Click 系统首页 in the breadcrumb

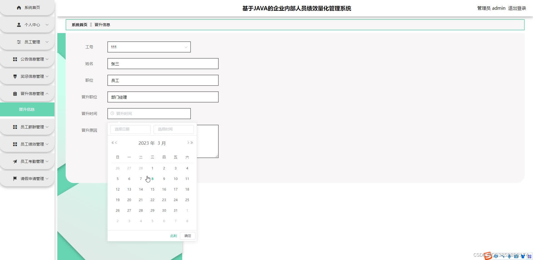(x=80, y=25)
